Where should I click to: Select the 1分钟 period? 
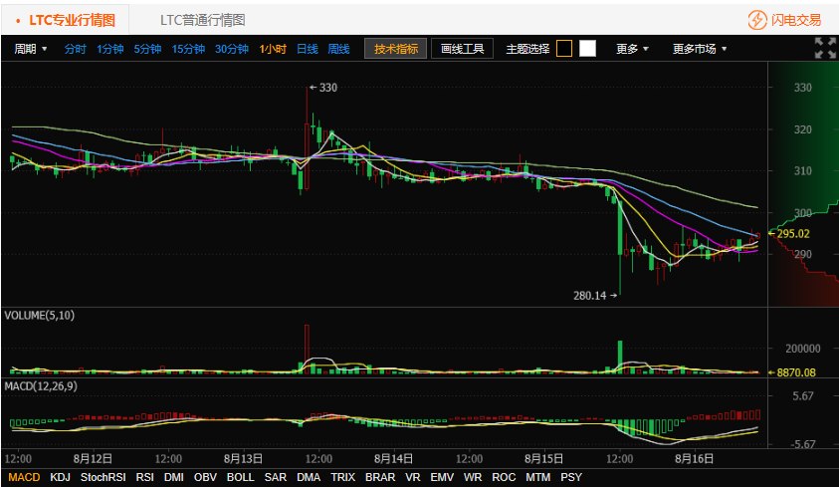point(109,49)
